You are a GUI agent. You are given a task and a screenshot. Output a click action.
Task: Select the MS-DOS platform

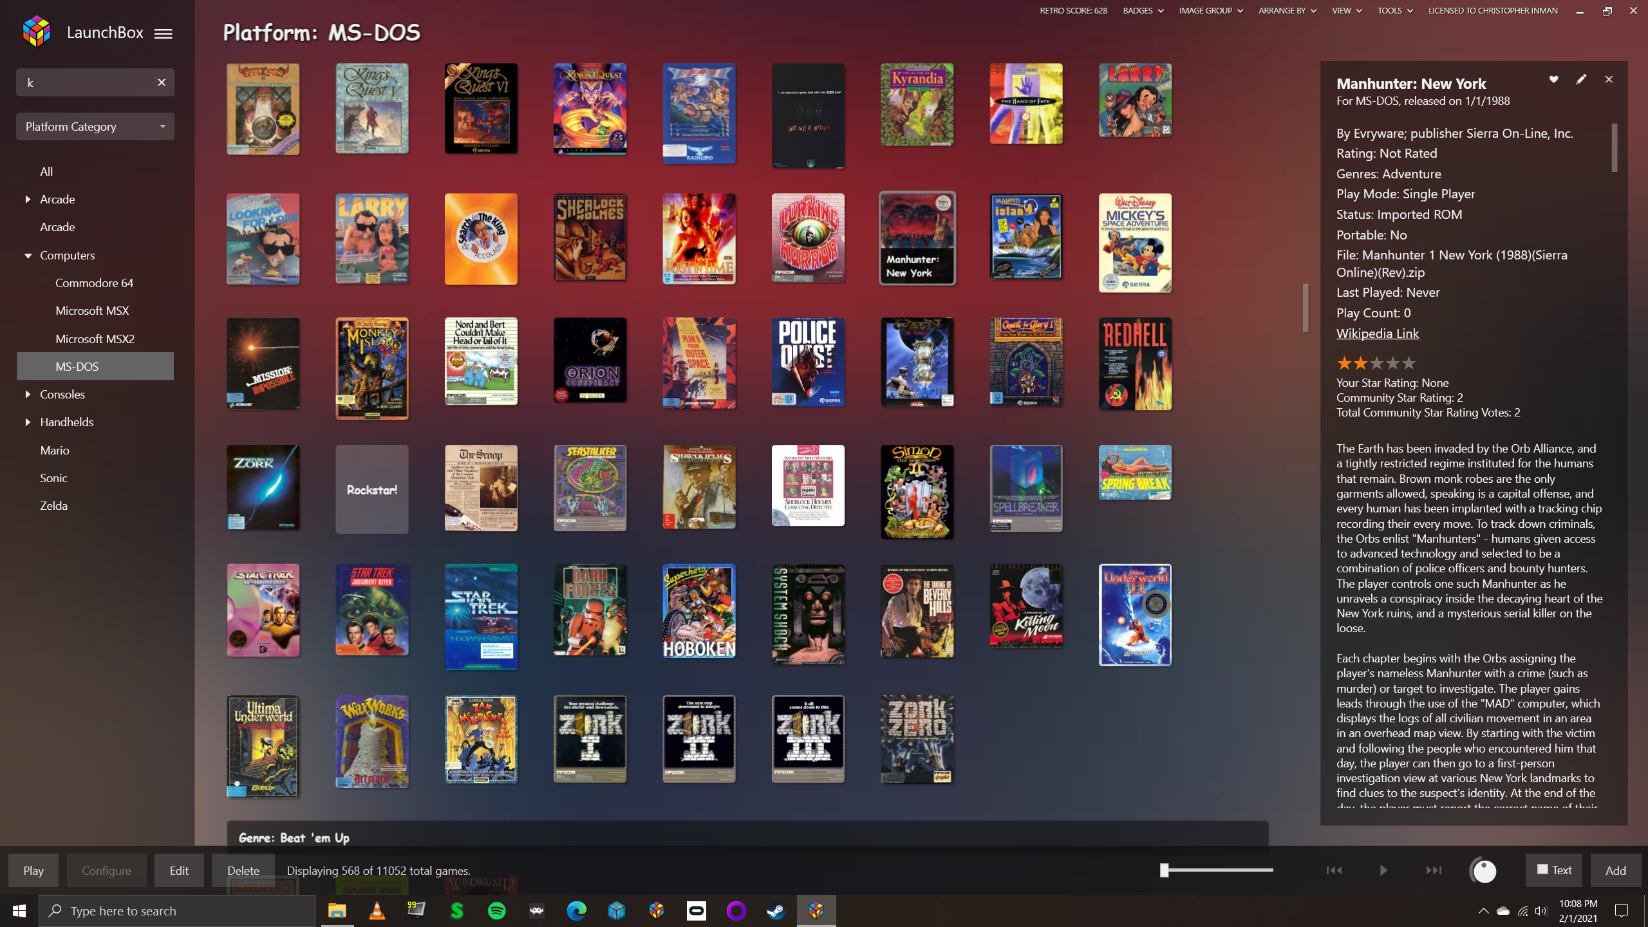[x=95, y=366]
